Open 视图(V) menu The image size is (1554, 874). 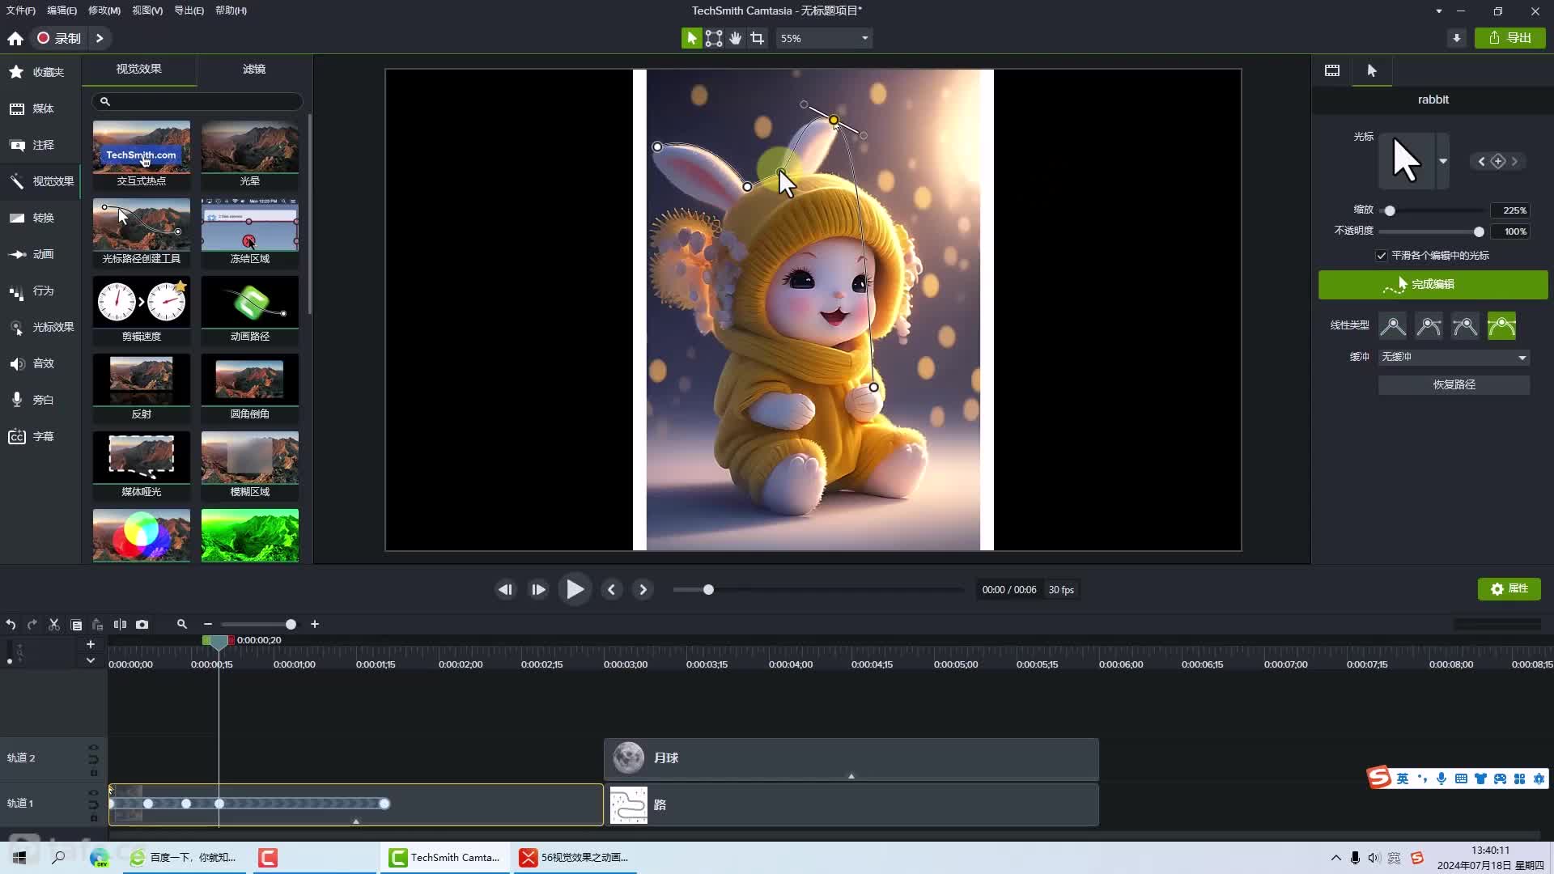(147, 11)
